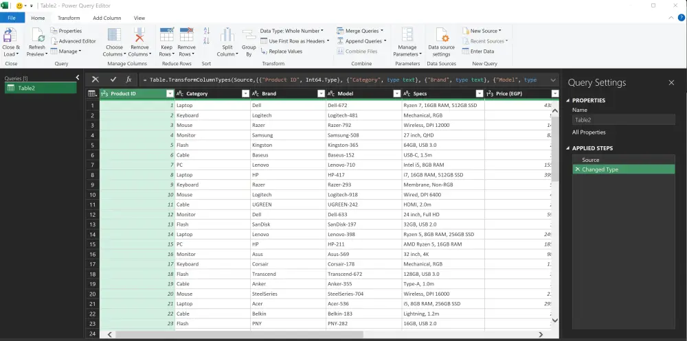The height and width of the screenshot is (341, 687).
Task: Open the Category column filter dropdown
Action: click(x=245, y=94)
